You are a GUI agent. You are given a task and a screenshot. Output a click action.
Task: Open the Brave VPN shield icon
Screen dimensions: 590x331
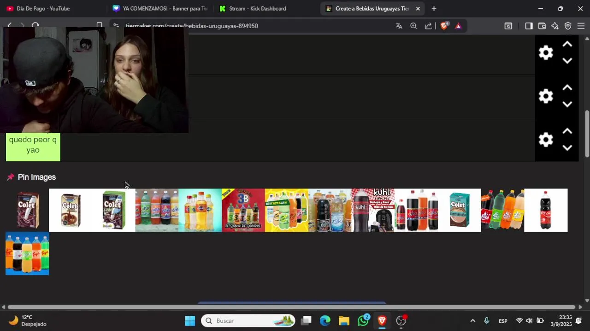pos(568,26)
